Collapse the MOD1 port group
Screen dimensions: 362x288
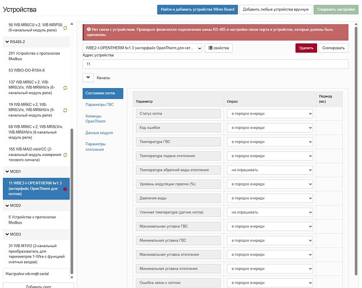point(7,172)
